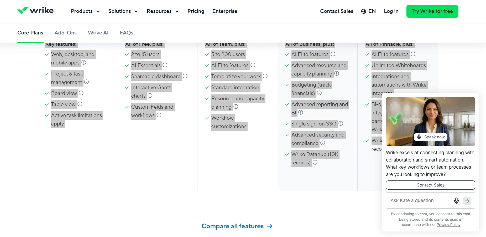
Task: Click info icon next to Wrike Datahub records
Action: [x=315, y=162]
